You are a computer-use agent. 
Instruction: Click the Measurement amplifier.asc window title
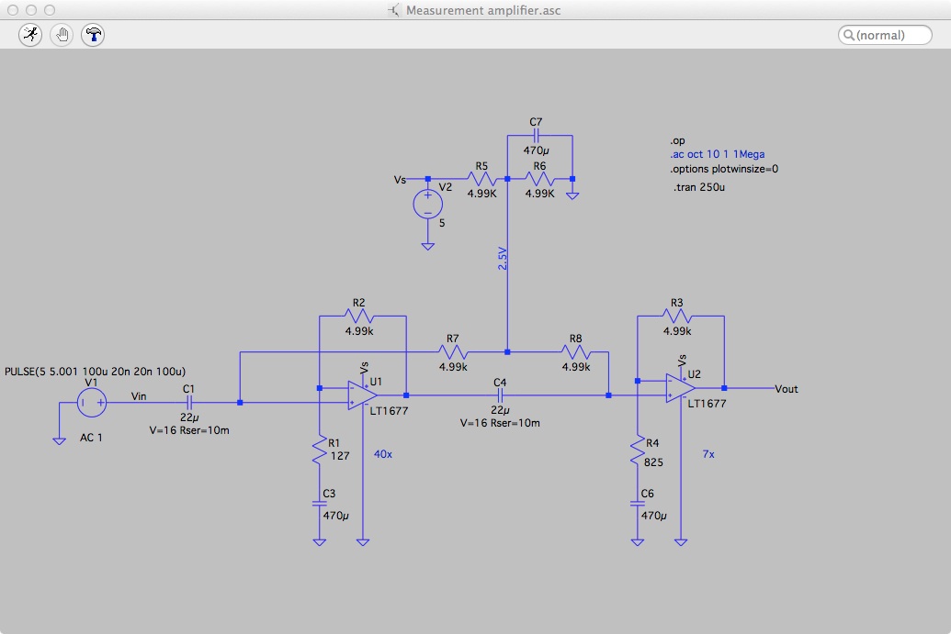[x=482, y=10]
